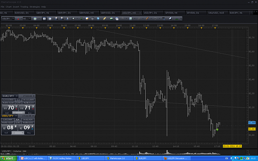The height and width of the screenshot is (161, 258).
Task: Close the USD/JPY dealing rate panel
Action: coord(33,116)
